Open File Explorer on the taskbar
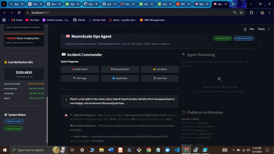Viewport: 274px width, 154px height. [x=101, y=150]
